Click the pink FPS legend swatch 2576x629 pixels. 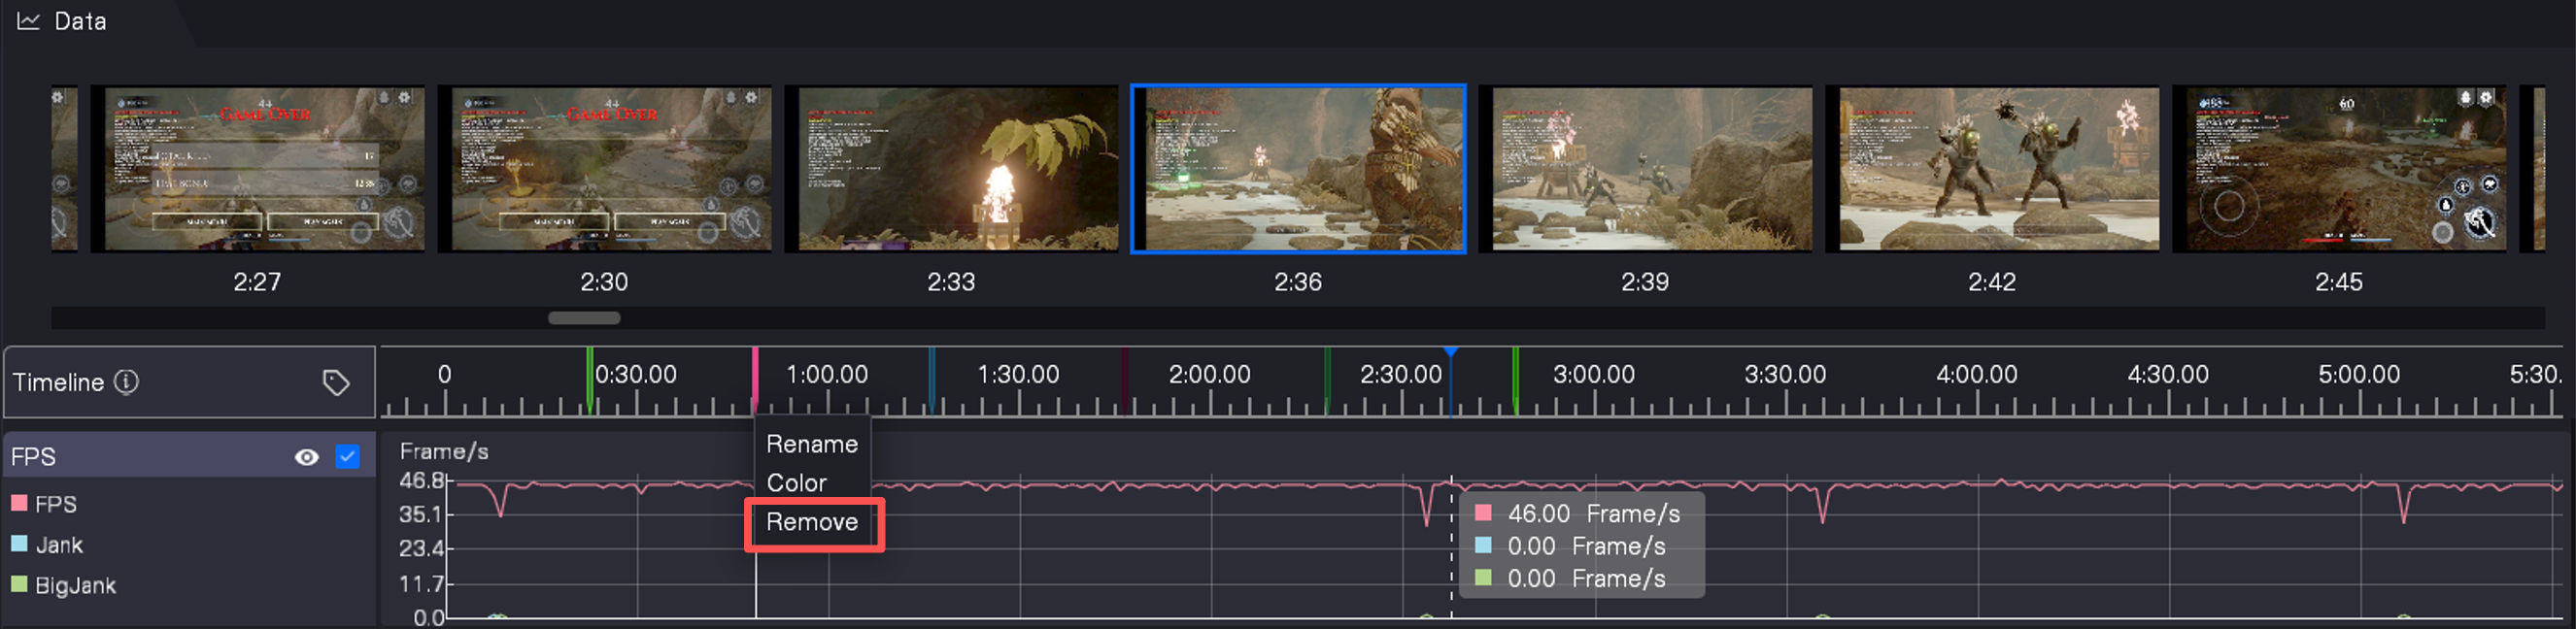[19, 503]
